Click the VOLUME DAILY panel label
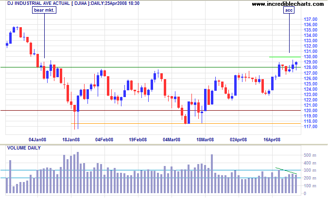This screenshot has height=199, width=328. [24, 148]
